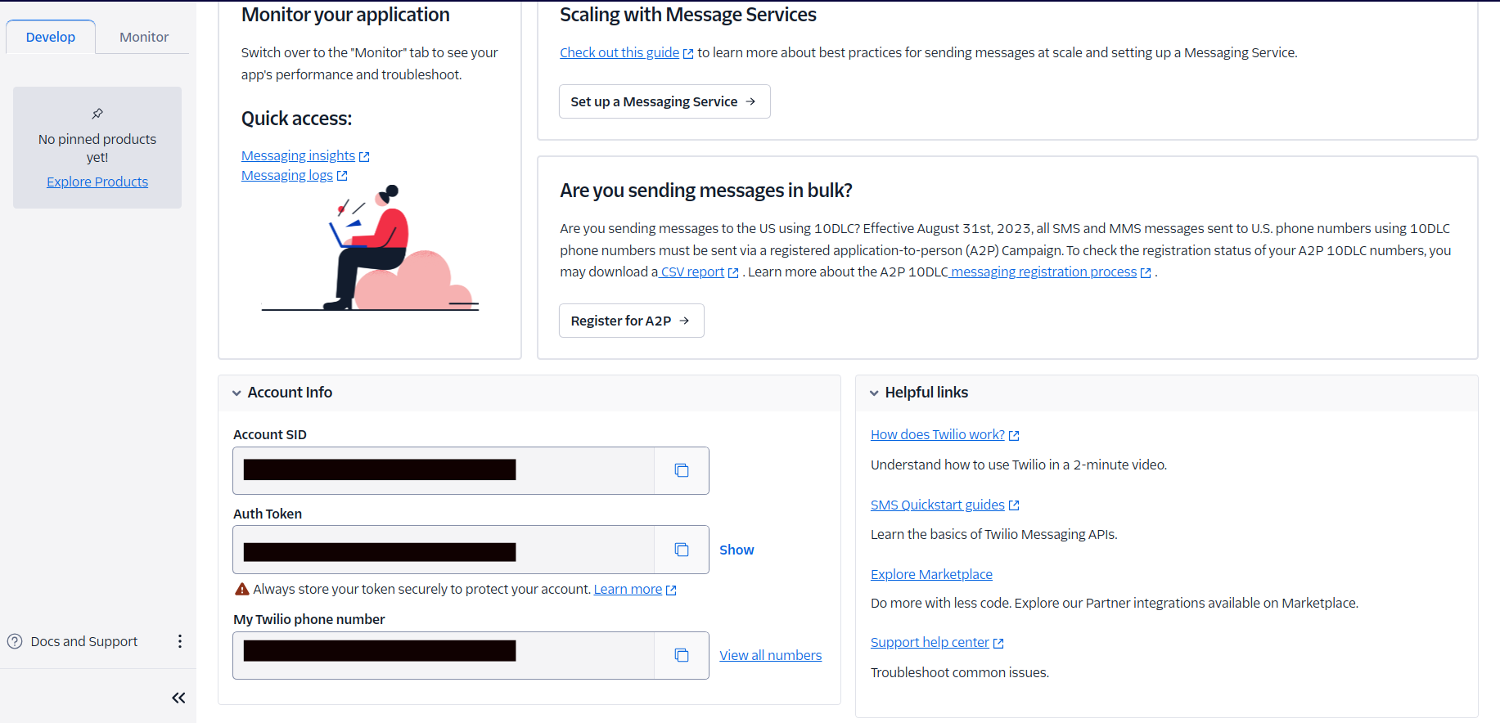Open Docs and Support three-dot menu
Screen dimensions: 1500x723
(180, 641)
